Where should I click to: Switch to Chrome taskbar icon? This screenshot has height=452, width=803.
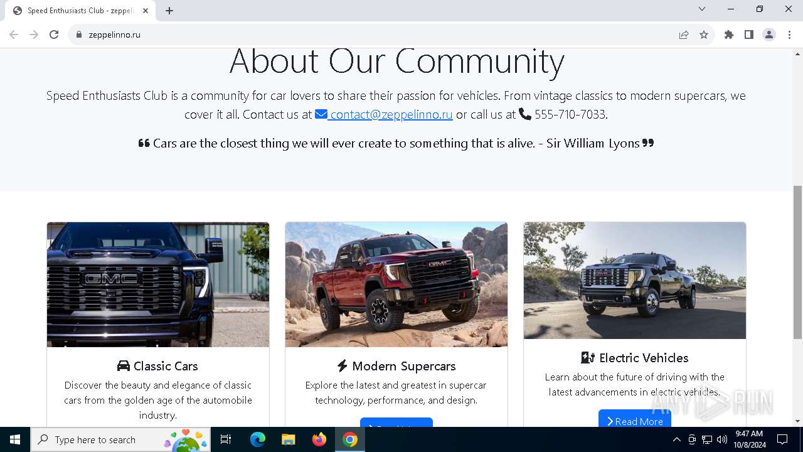click(x=350, y=439)
